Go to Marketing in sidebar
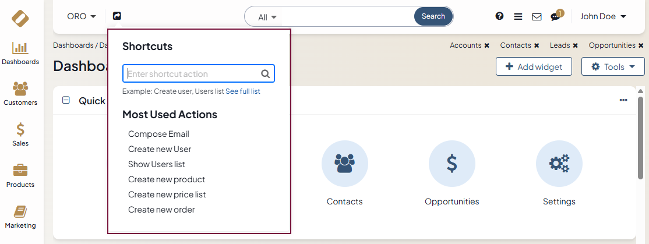This screenshot has width=649, height=244. tap(21, 217)
